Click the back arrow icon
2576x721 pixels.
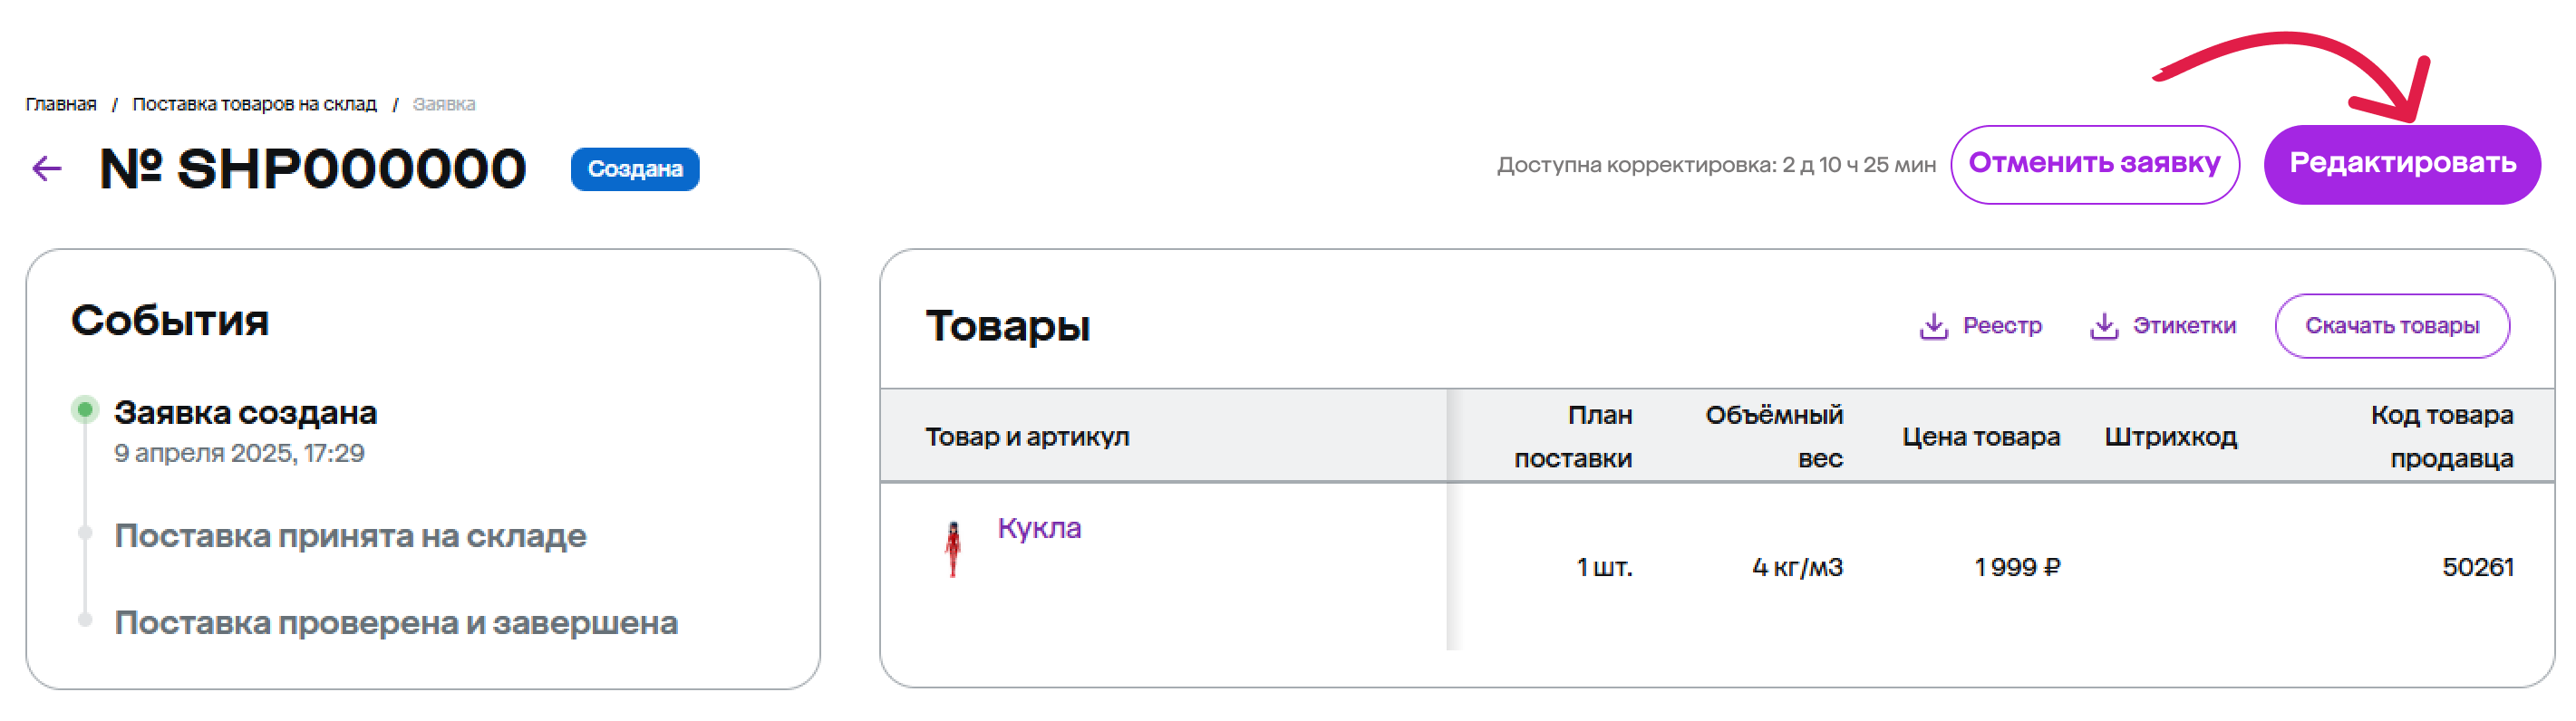47,168
